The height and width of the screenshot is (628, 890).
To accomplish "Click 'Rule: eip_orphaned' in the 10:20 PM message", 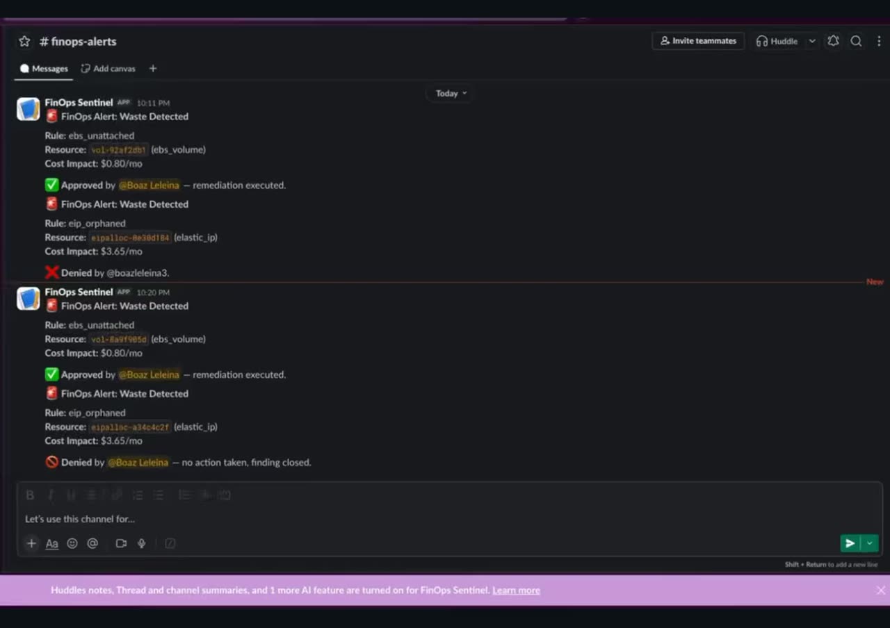I will pos(86,413).
